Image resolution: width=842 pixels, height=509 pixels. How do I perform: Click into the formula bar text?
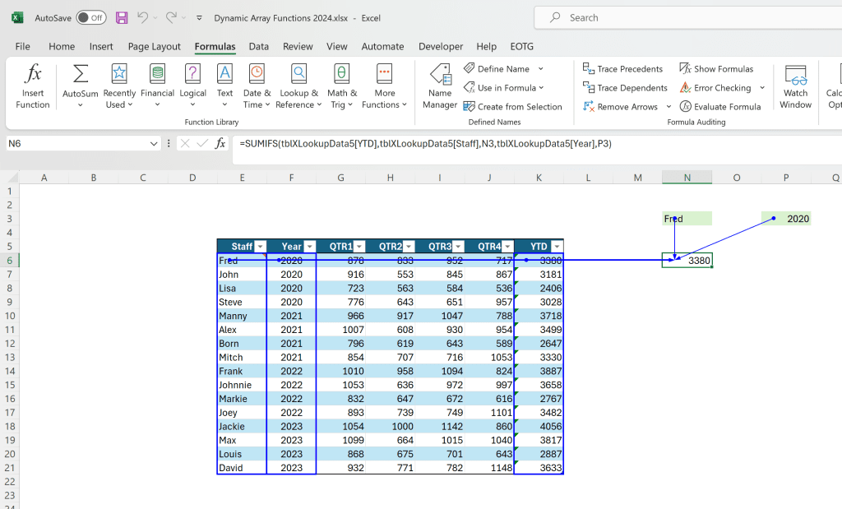[493, 144]
